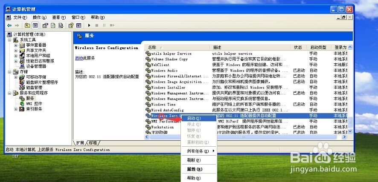
Task: Collapse the 系统工具 tree node
Action: click(9, 40)
